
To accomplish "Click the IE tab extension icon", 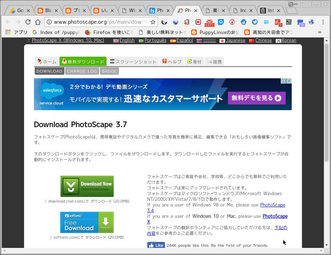I will pyautogui.click(x=244, y=22).
